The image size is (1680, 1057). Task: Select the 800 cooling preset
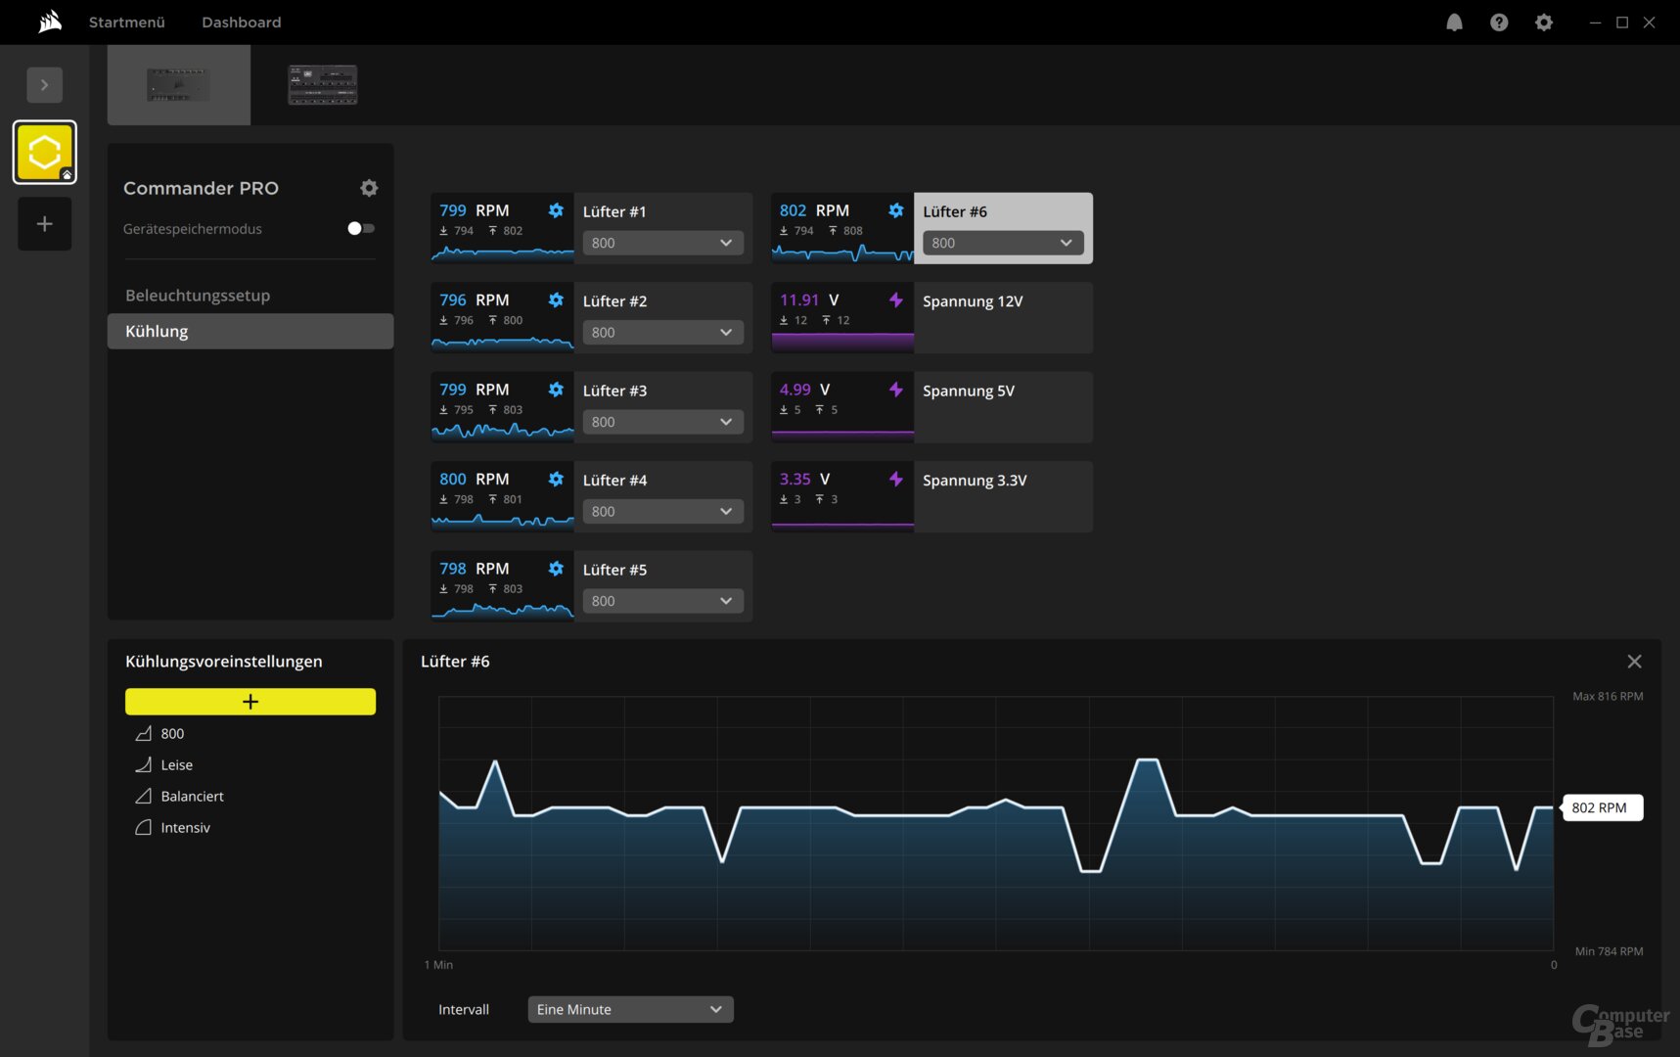click(x=172, y=733)
